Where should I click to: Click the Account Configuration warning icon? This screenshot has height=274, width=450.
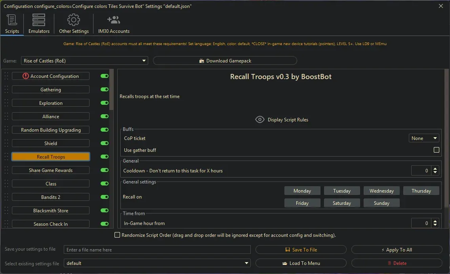[x=25, y=76]
